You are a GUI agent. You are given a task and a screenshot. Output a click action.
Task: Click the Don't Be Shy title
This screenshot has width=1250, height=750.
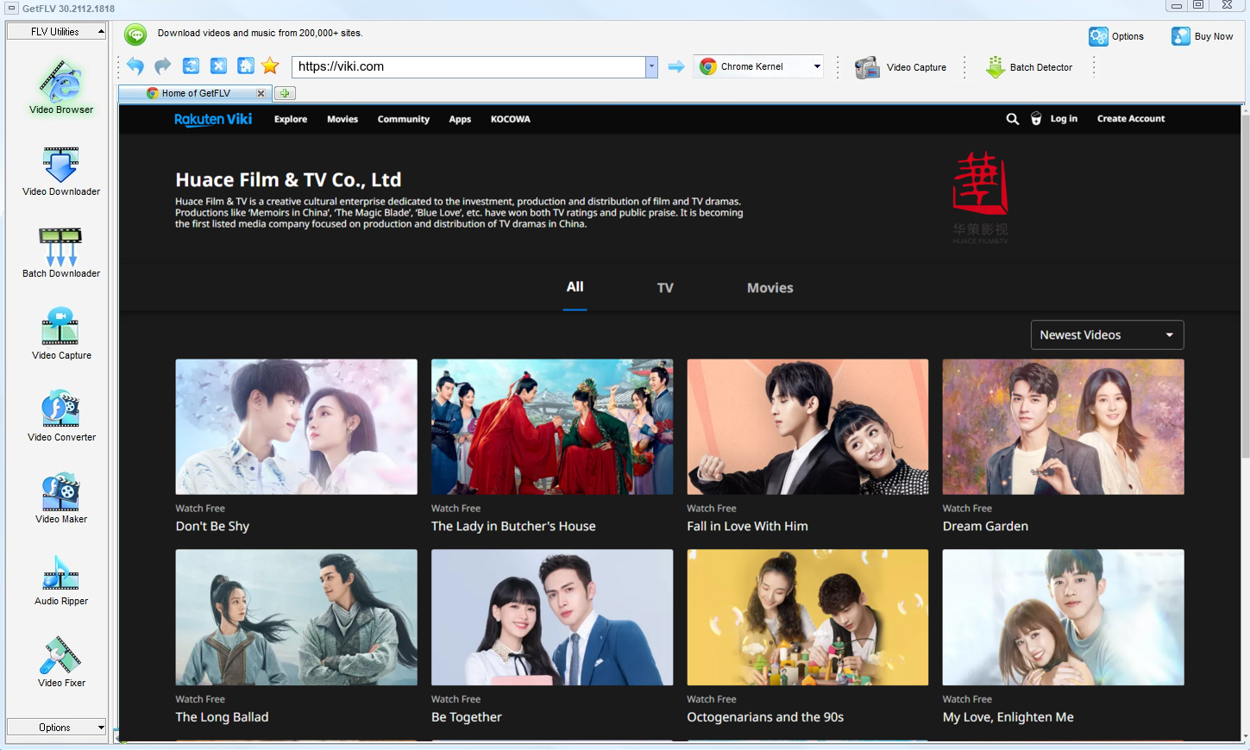point(212,526)
